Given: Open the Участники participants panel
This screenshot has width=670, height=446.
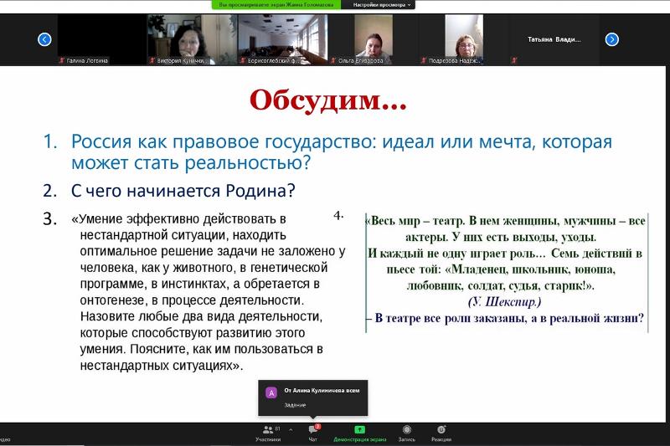Looking at the screenshot, I should pyautogui.click(x=268, y=432).
